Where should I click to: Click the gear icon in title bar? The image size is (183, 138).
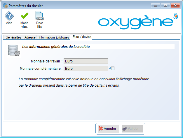point(5,6)
